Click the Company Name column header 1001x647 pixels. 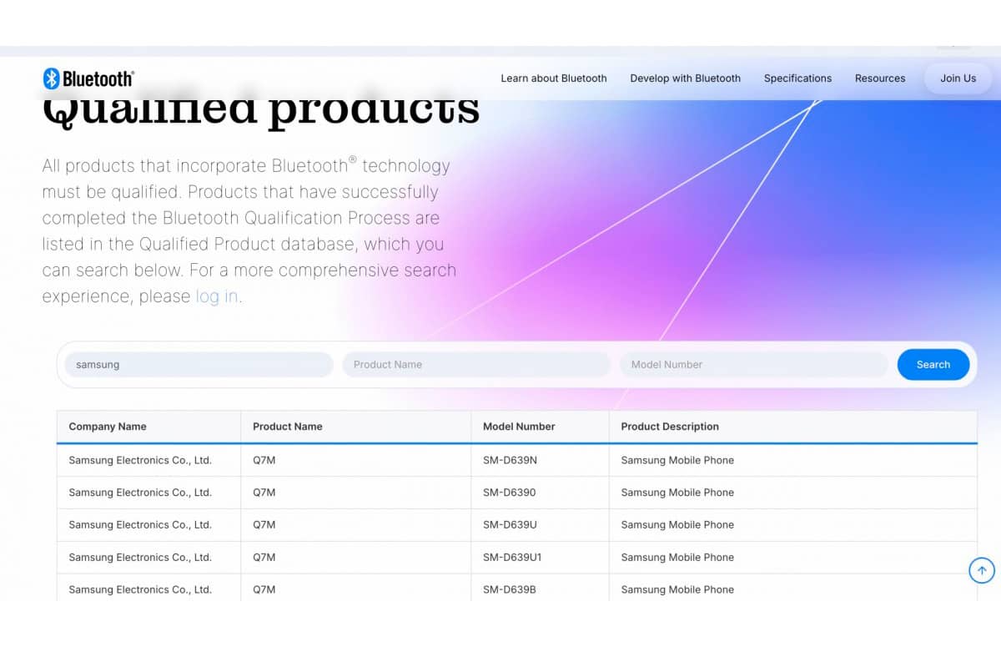coord(108,427)
